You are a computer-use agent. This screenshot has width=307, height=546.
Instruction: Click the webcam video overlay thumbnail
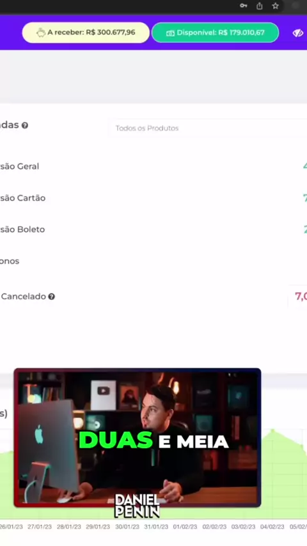(138, 437)
